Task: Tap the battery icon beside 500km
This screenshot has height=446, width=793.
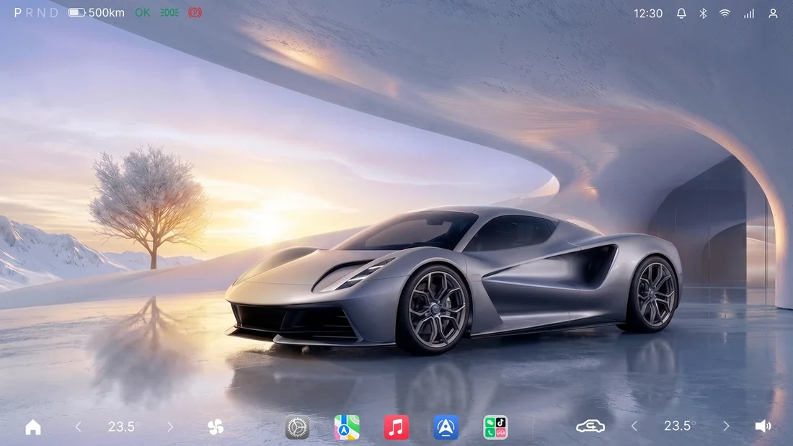Action: pos(77,13)
